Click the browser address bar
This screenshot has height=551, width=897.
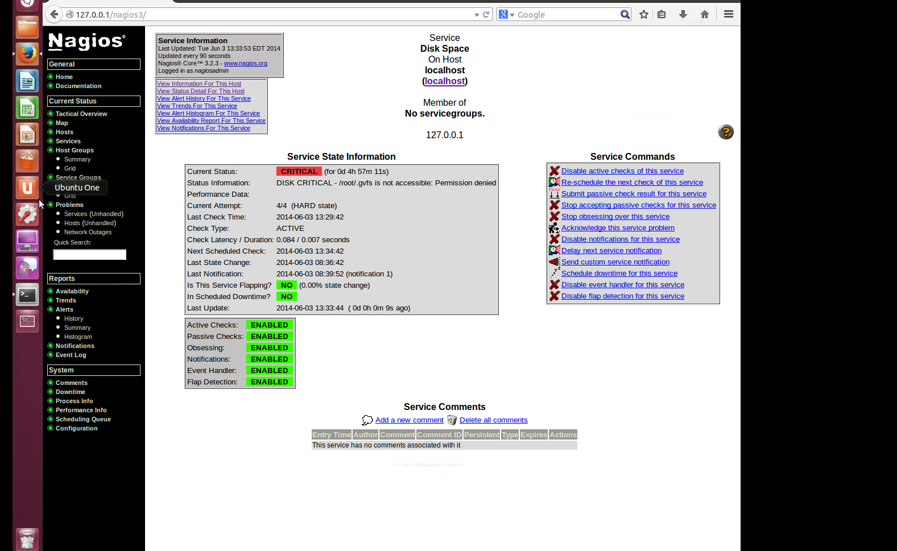[x=273, y=15]
